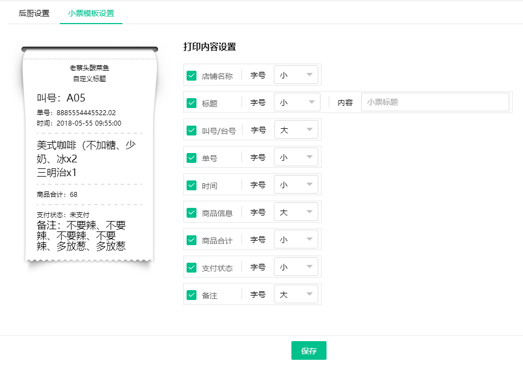Uncheck the 支付状态 checkbox
Image resolution: width=523 pixels, height=368 pixels.
190,267
